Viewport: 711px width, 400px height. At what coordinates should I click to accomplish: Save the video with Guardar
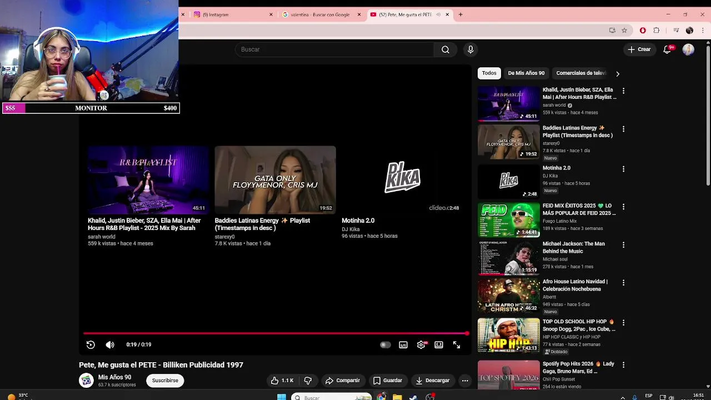[x=388, y=381]
